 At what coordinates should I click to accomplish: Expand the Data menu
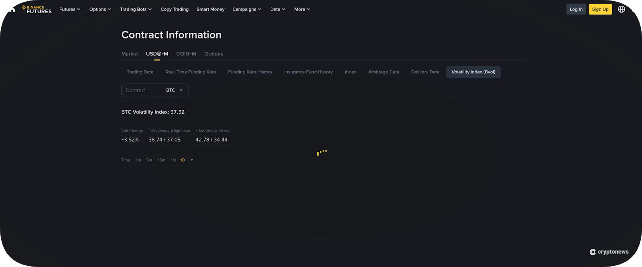[278, 9]
